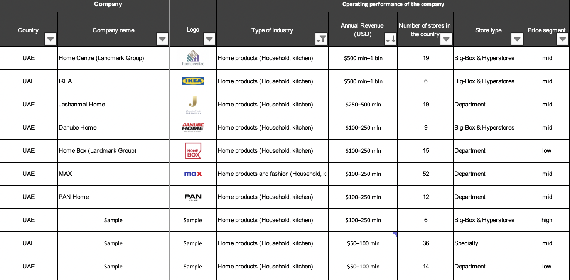Select Home Box's store count '15' cell
This screenshot has width=570, height=280.
(425, 151)
